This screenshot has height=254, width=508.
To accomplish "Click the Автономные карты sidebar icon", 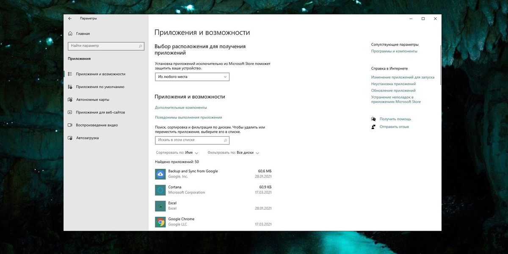I will pos(70,99).
